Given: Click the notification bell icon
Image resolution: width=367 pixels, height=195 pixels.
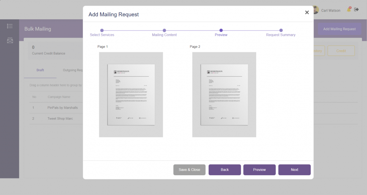Looking at the screenshot, I should pyautogui.click(x=349, y=10).
